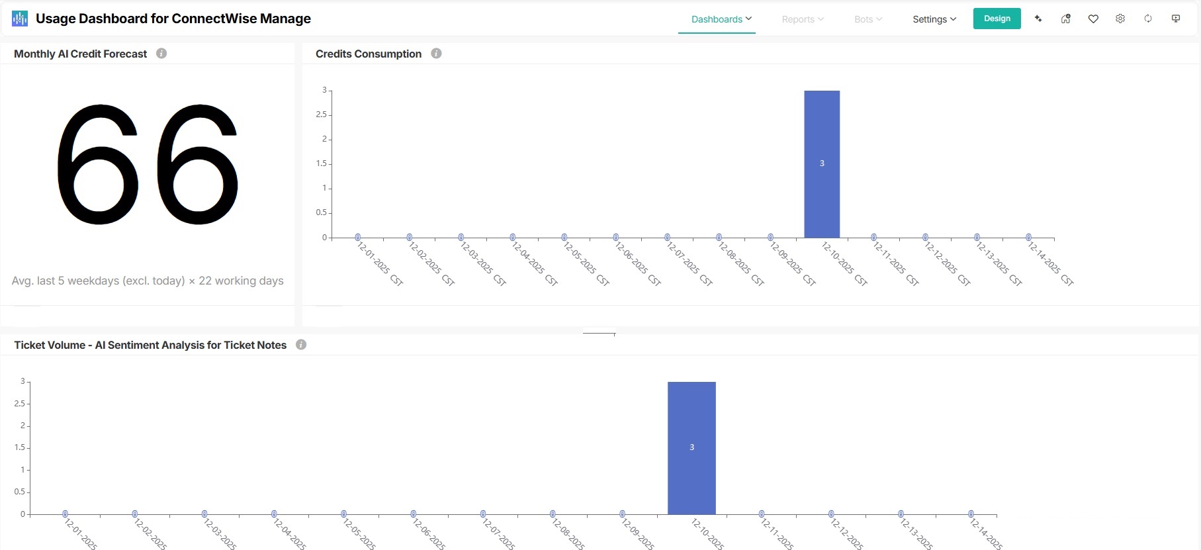Image resolution: width=1201 pixels, height=550 pixels.
Task: Open info icon beside Ticket Volume title
Action: click(x=301, y=345)
